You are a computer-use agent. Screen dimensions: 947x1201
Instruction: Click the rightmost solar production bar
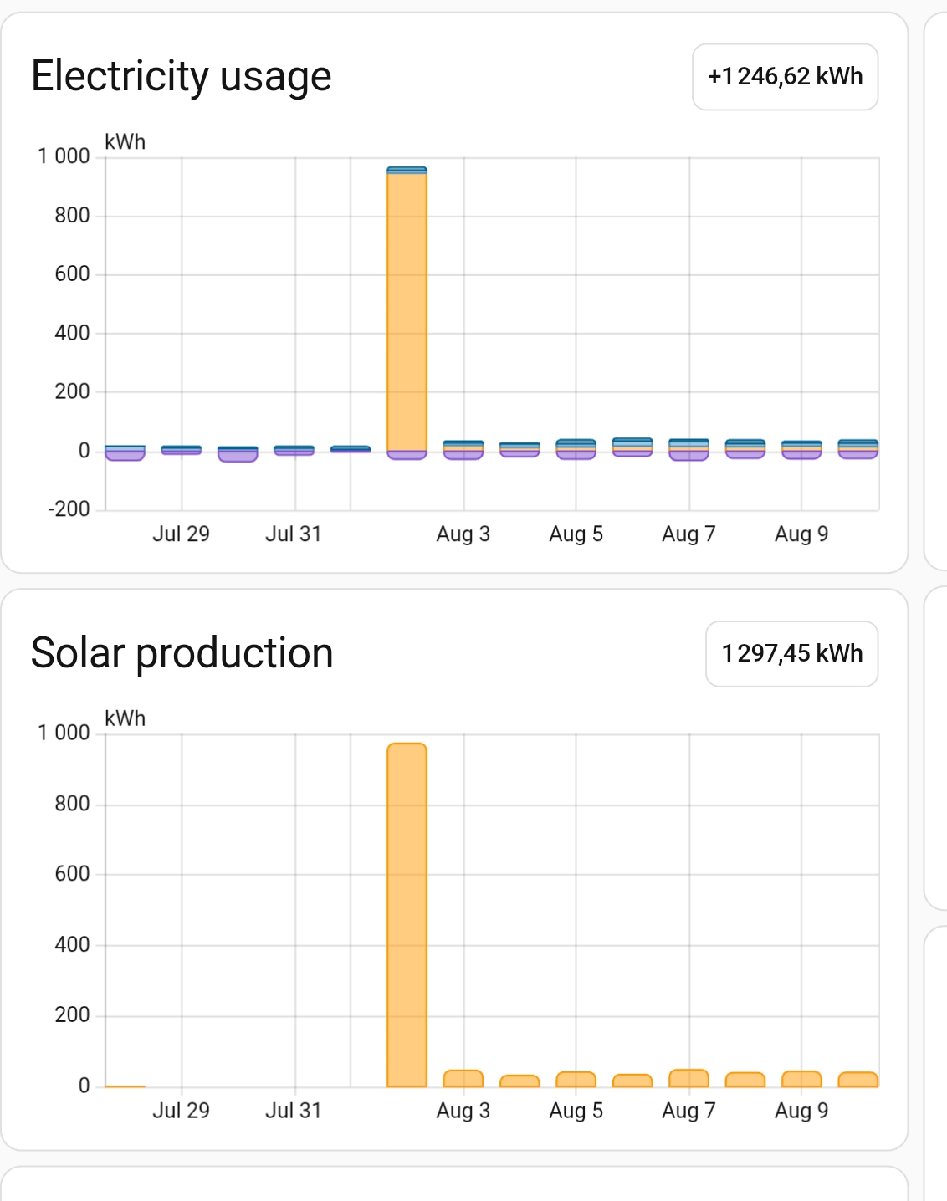point(857,1080)
